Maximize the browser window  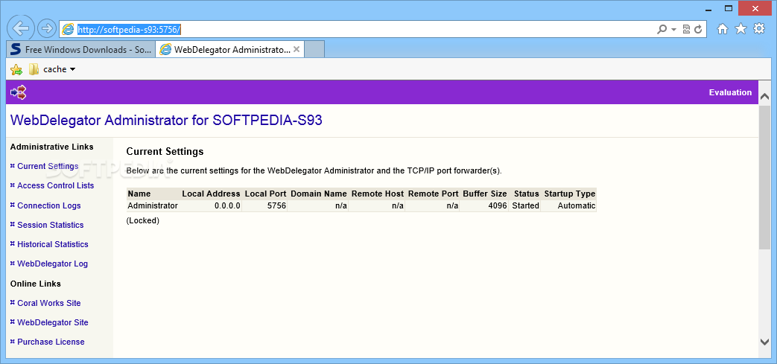729,7
